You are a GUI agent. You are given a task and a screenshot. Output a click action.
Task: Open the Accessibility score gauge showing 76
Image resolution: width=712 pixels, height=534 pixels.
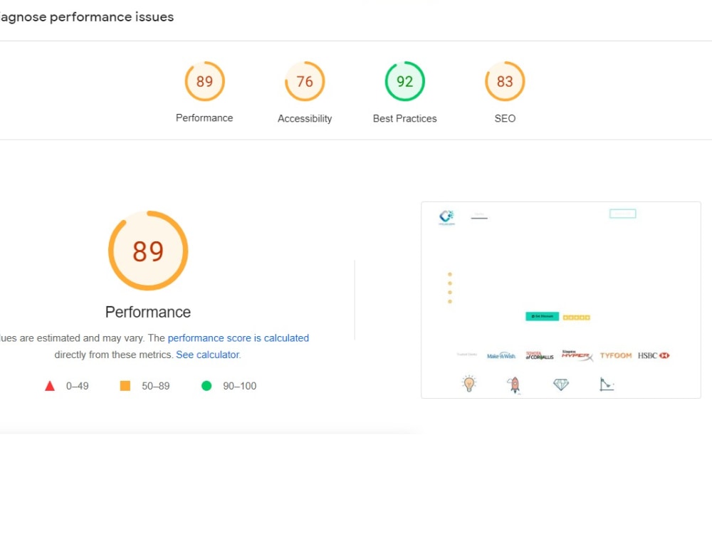click(x=305, y=81)
